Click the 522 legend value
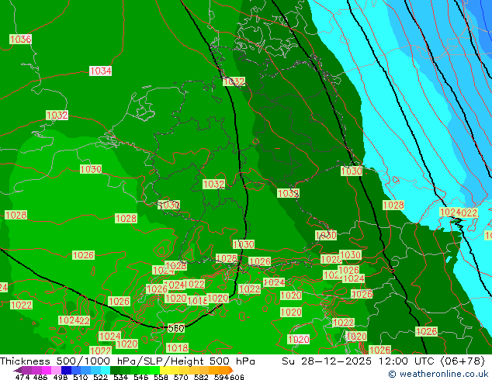492x380 pixels. coord(101,377)
